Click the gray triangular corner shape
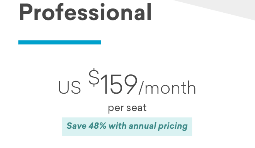 coord(224,8)
